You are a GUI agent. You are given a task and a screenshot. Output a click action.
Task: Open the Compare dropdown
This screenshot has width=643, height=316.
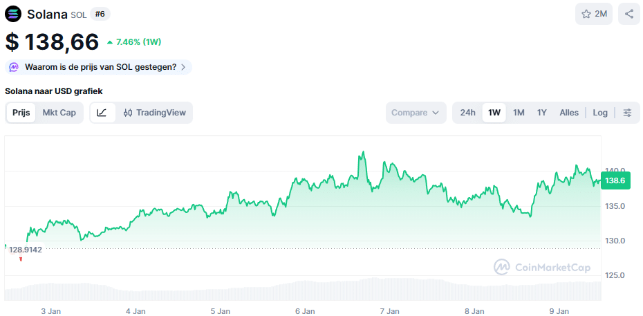click(416, 113)
